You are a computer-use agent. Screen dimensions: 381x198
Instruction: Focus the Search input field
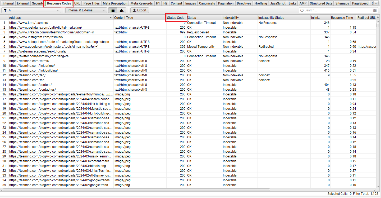tap(338, 10)
